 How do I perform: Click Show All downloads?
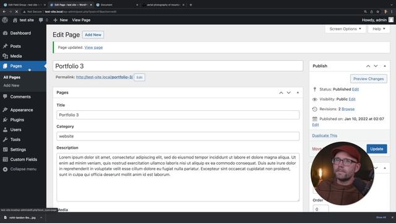point(381,217)
